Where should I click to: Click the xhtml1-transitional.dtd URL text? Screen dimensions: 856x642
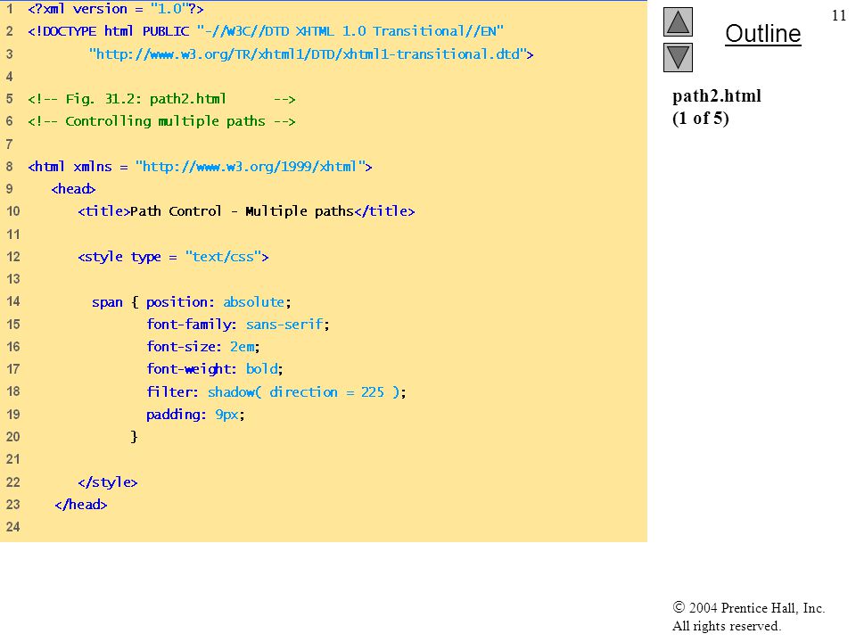(311, 54)
